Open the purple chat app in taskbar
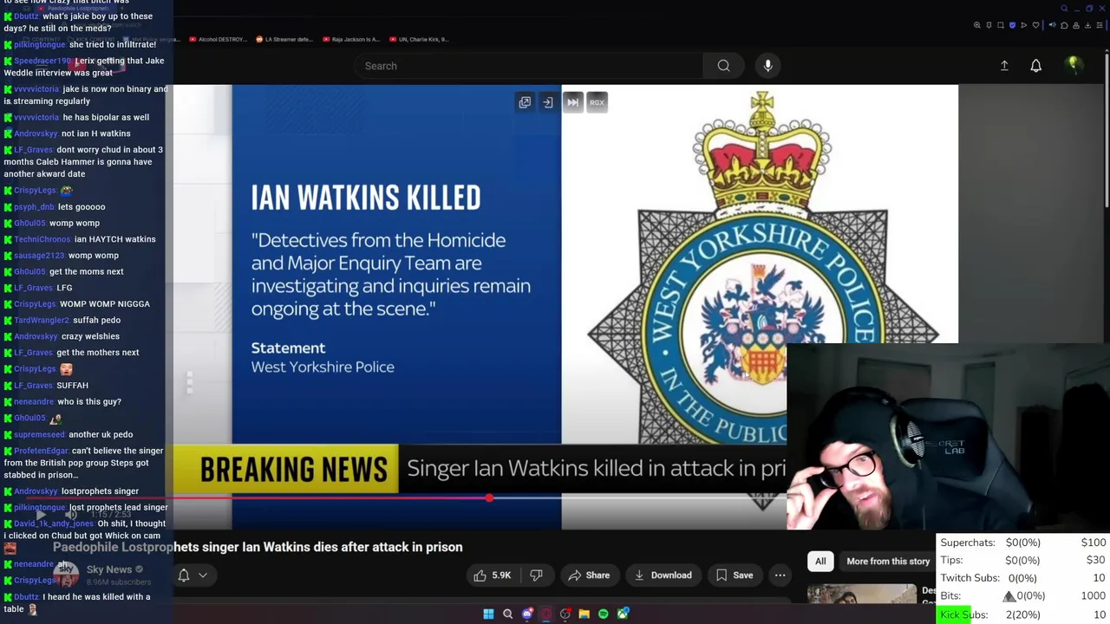 pyautogui.click(x=526, y=614)
